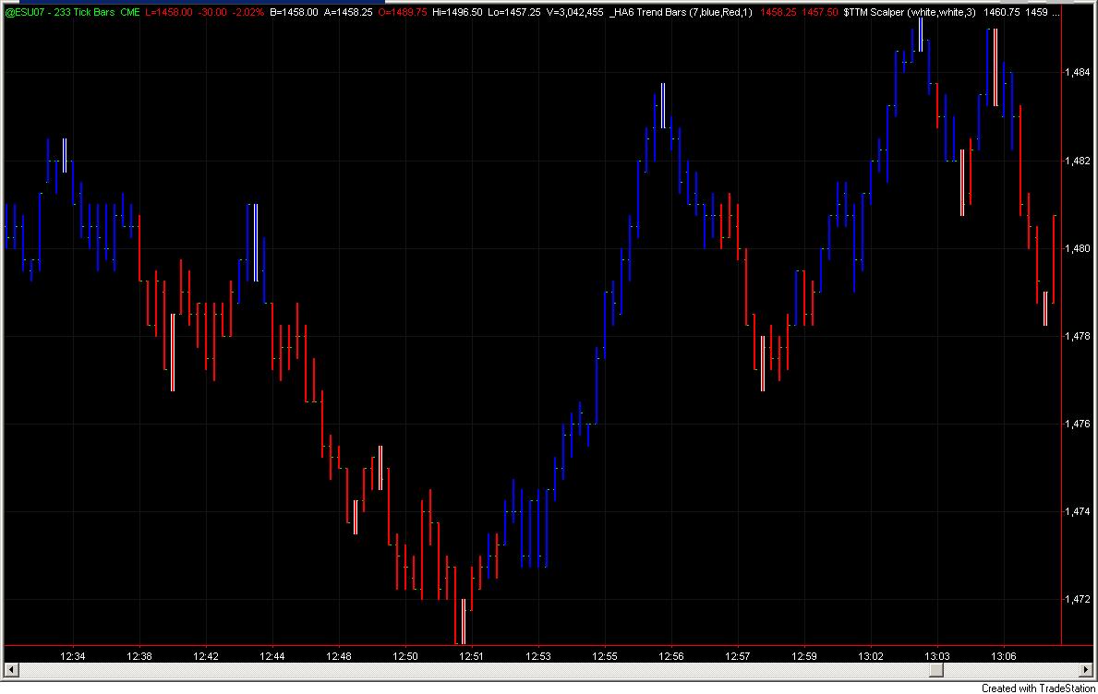1098x694 pixels.
Task: Click the -2.02% percent change readout
Action: click(x=247, y=13)
